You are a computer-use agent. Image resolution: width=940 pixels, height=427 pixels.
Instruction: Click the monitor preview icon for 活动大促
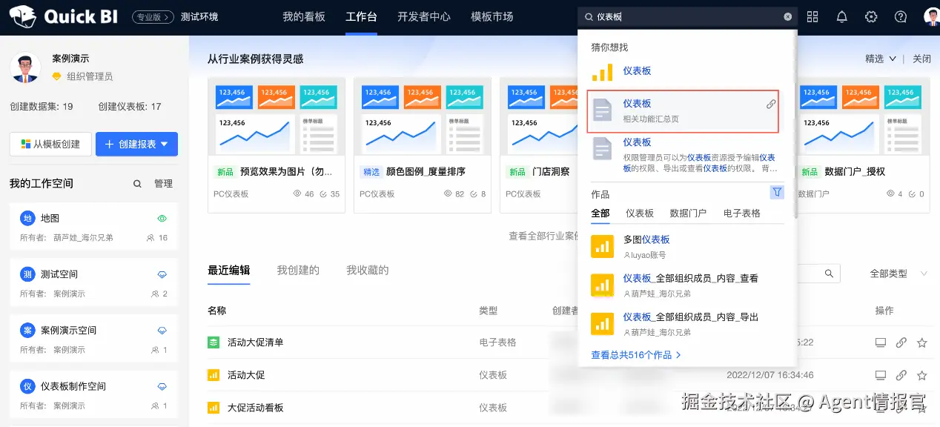pos(881,375)
